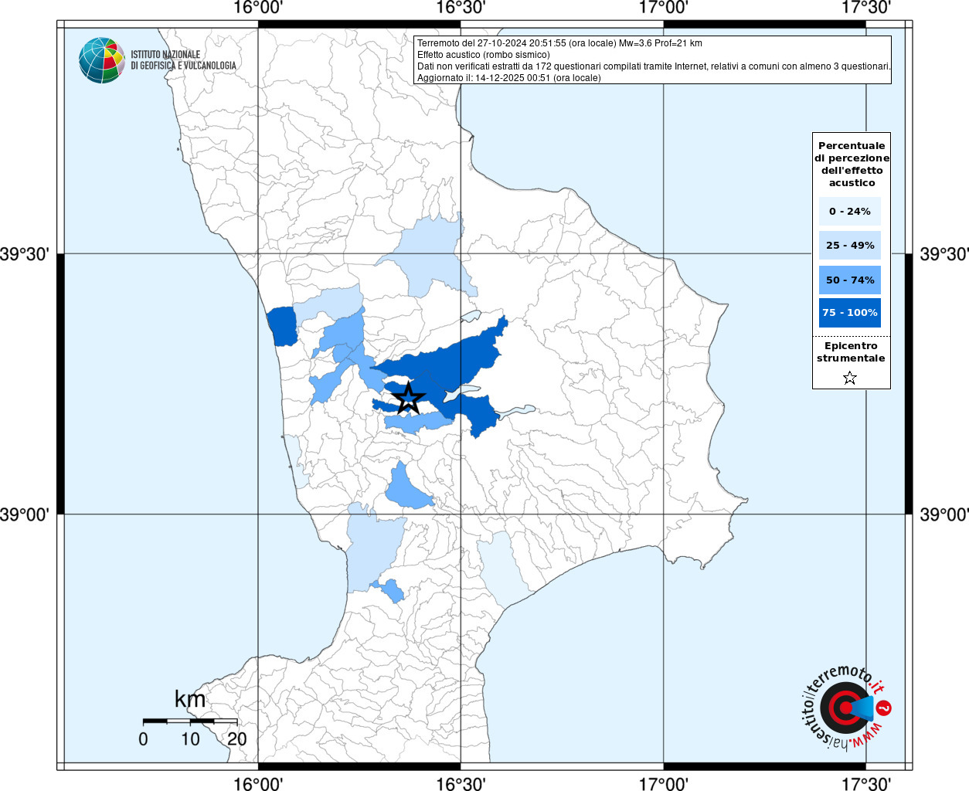Click the 'Istituto Nazionale di Geofisica e Vulcanologia' text

click(x=183, y=60)
